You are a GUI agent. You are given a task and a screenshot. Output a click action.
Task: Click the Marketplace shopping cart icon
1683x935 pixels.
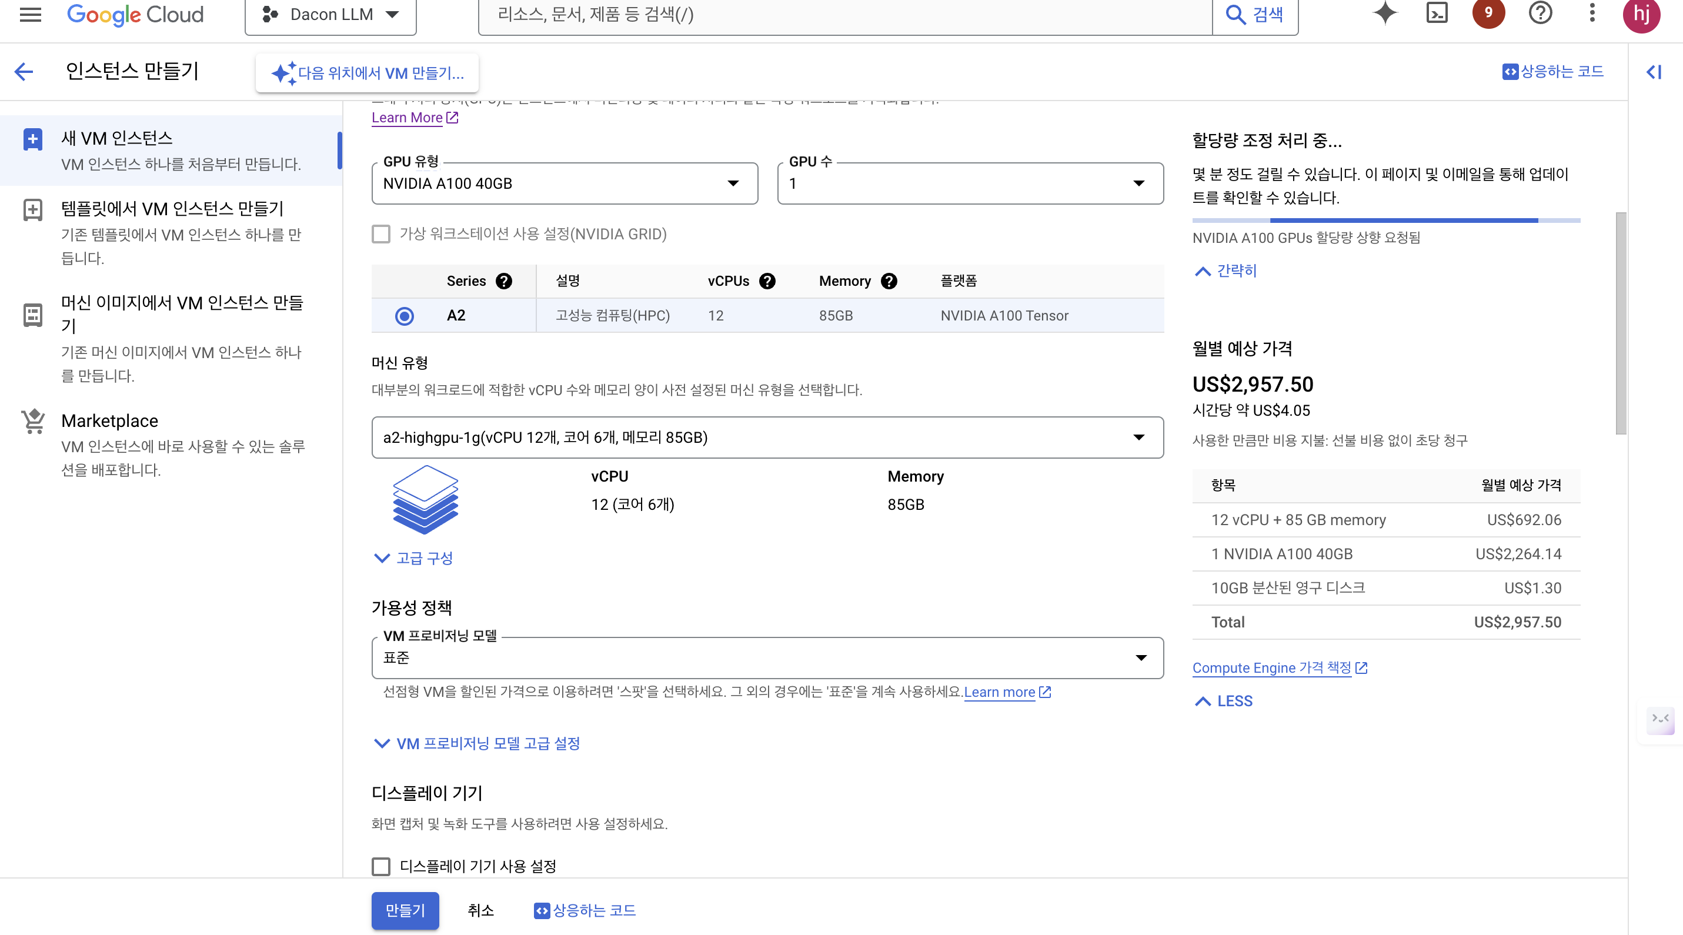click(34, 421)
